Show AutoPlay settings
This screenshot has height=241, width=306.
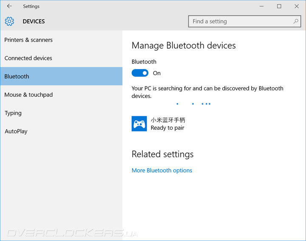click(x=16, y=131)
